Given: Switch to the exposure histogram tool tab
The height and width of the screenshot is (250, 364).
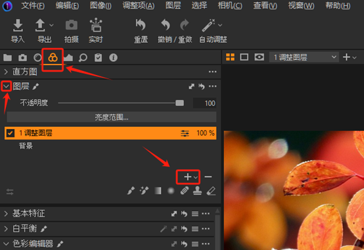Looking at the screenshot, I should [x=68, y=57].
